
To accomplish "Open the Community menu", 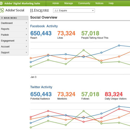I will point(84,3).
